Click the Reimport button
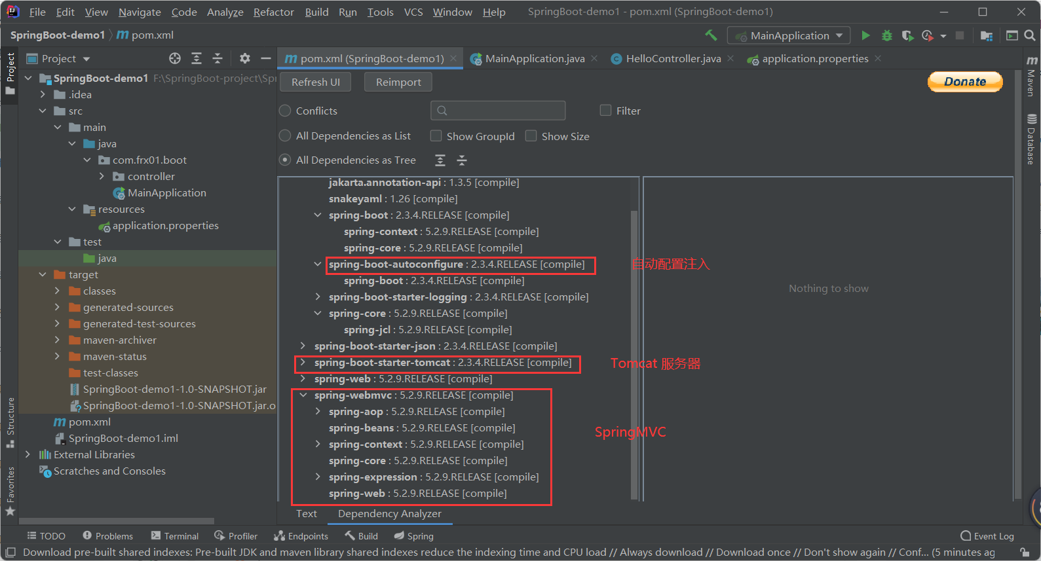 click(x=398, y=82)
